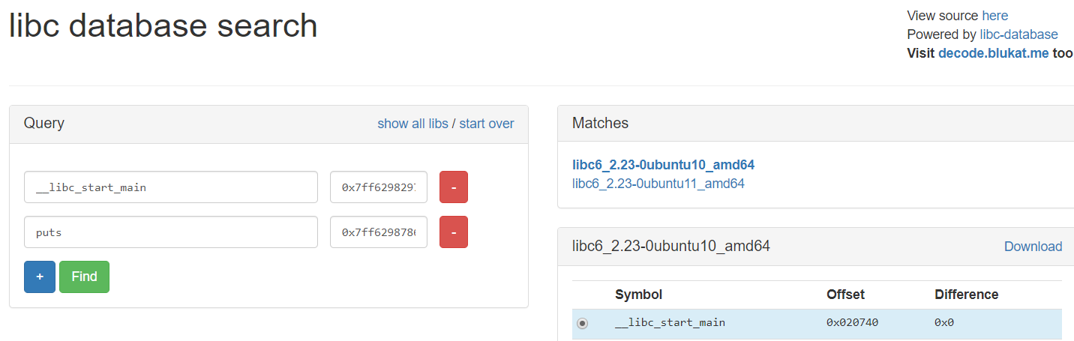Click the __libc_start_main symbol name field
The width and height of the screenshot is (1074, 341).
coord(171,187)
